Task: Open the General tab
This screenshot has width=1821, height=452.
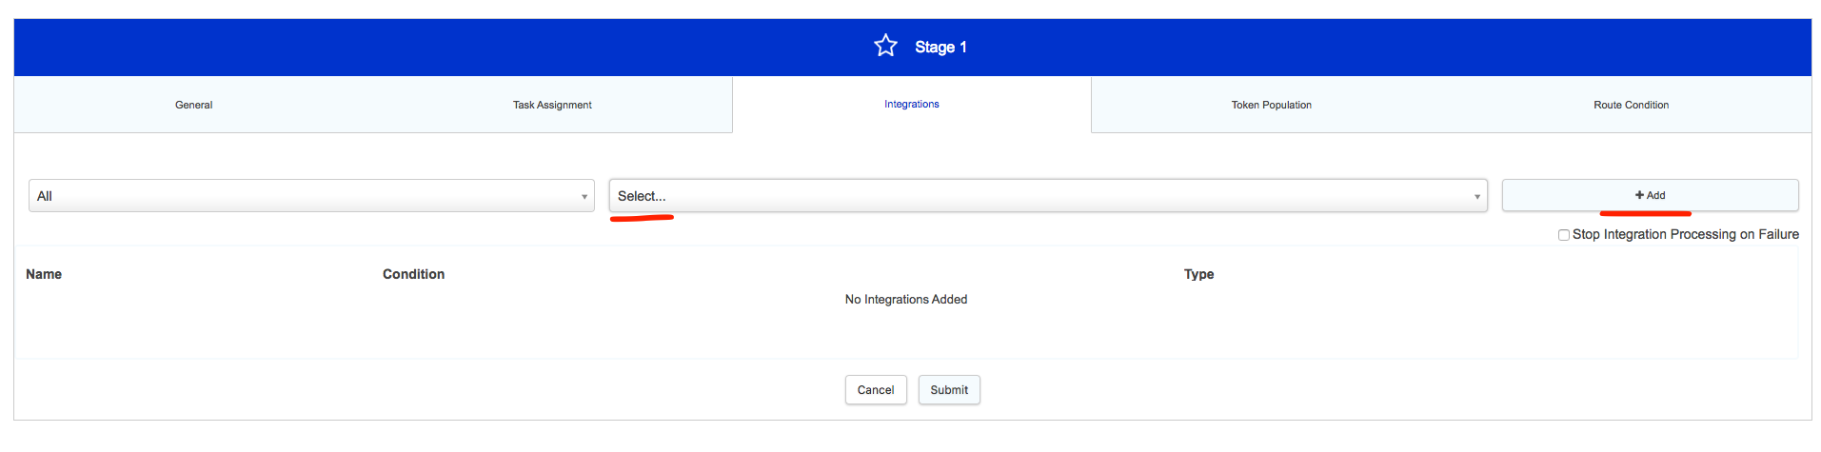Action: [x=193, y=105]
